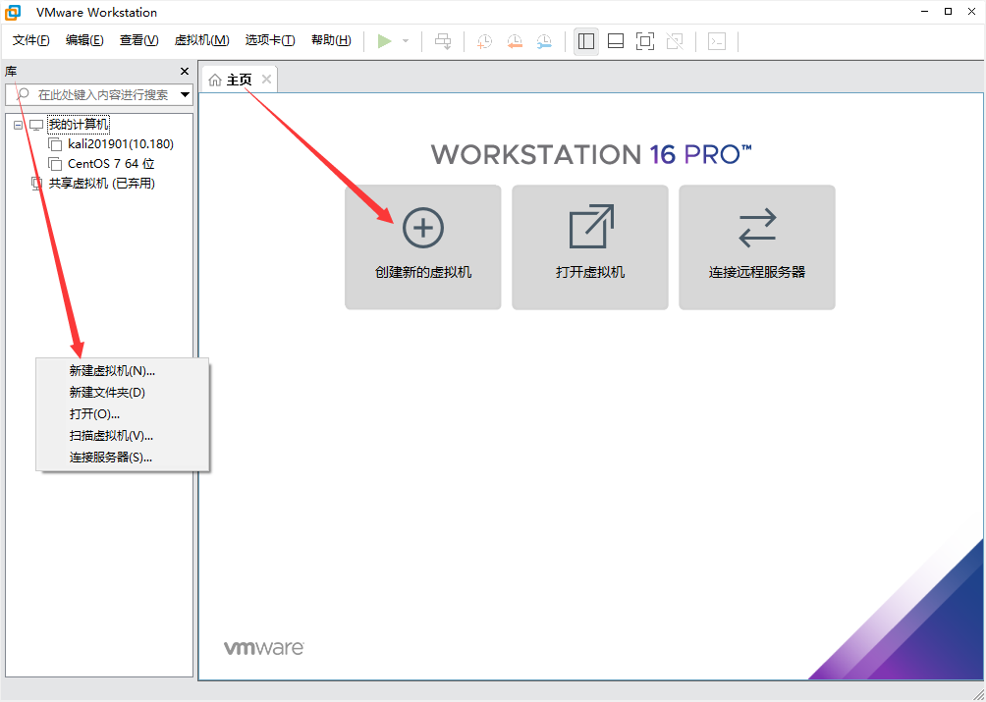The width and height of the screenshot is (986, 702).
Task: Open the 编辑(E) menu
Action: pos(84,40)
